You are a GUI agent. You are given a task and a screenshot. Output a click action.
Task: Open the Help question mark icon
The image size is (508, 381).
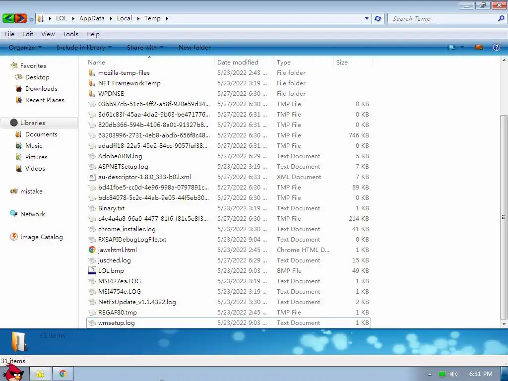point(496,47)
